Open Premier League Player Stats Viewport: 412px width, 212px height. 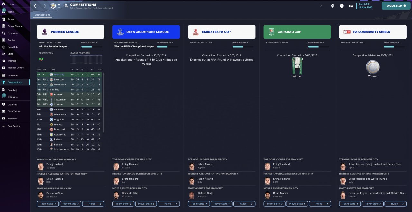(x=70, y=204)
